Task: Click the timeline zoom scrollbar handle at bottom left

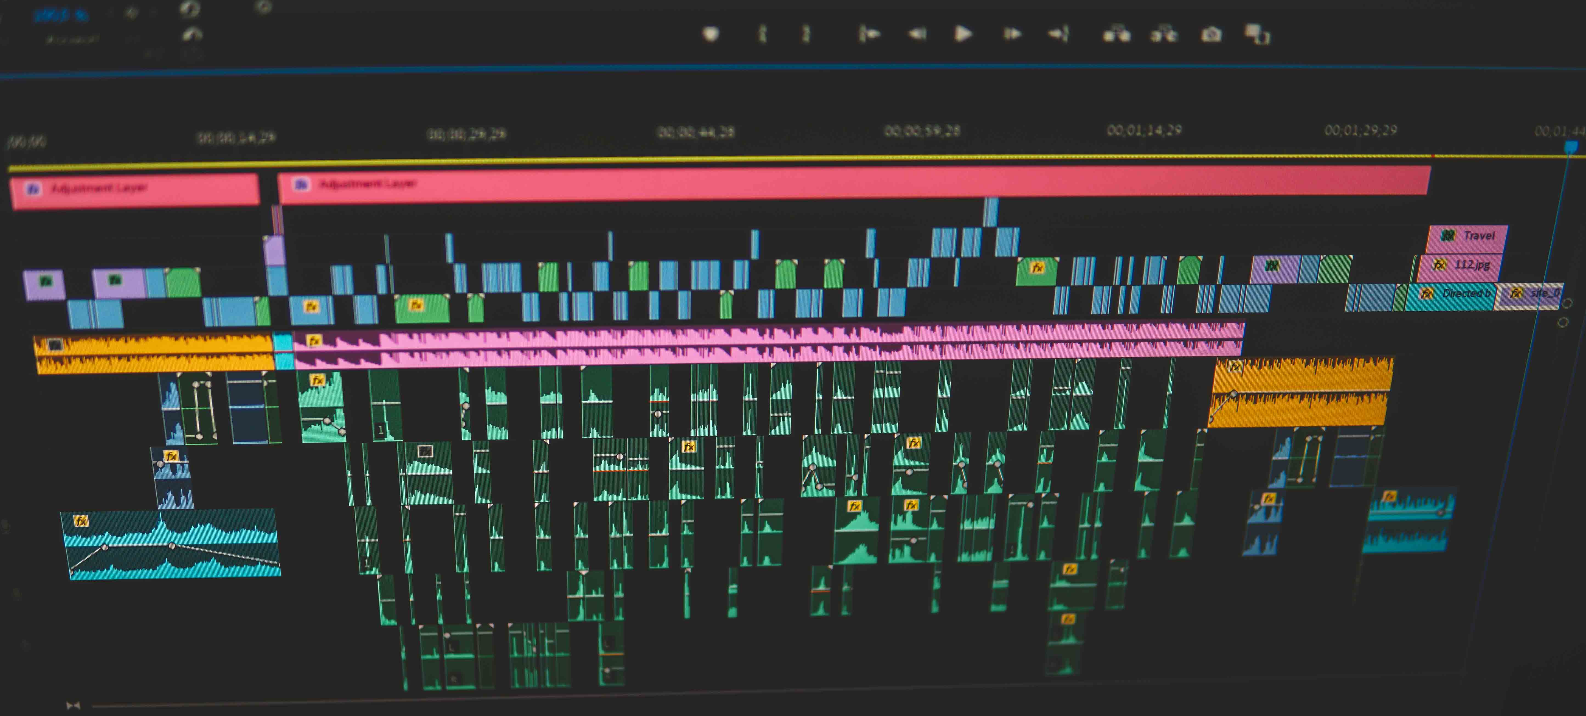Action: coord(73,706)
